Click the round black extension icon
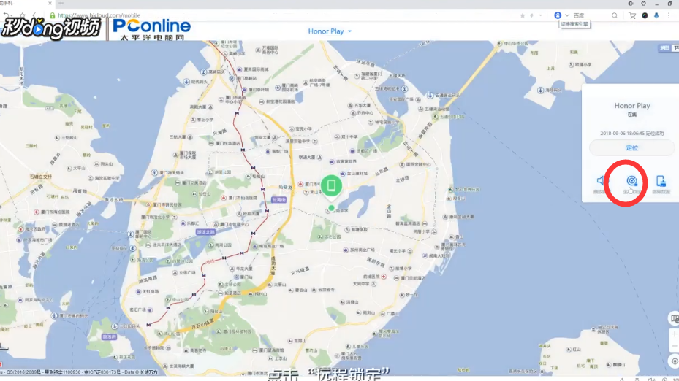Image resolution: width=679 pixels, height=381 pixels. pyautogui.click(x=645, y=15)
